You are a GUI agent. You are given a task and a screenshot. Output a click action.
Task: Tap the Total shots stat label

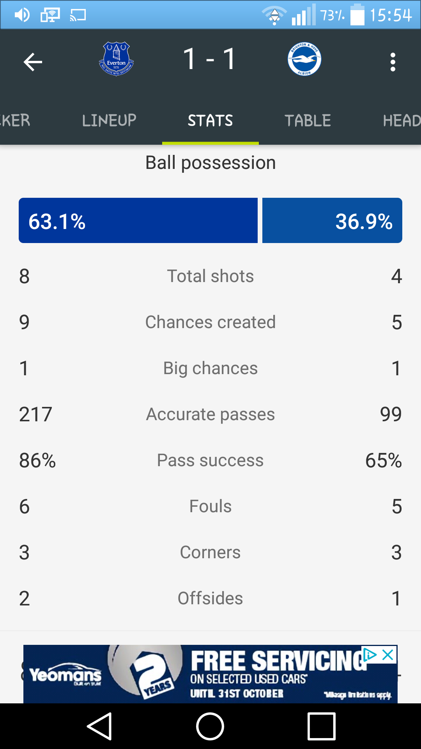pyautogui.click(x=210, y=276)
